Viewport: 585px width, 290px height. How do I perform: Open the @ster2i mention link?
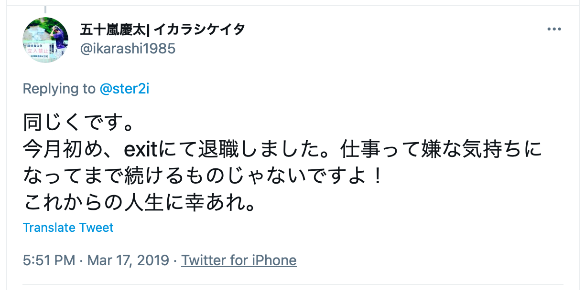pyautogui.click(x=124, y=89)
